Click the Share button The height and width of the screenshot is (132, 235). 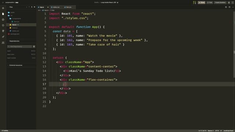[202, 3]
